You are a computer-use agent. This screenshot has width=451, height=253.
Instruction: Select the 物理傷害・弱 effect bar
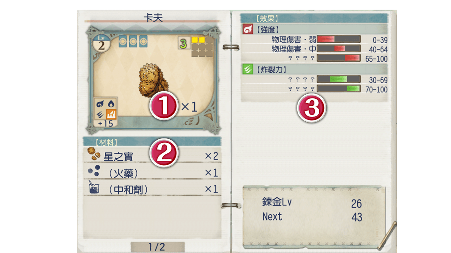[x=339, y=39]
